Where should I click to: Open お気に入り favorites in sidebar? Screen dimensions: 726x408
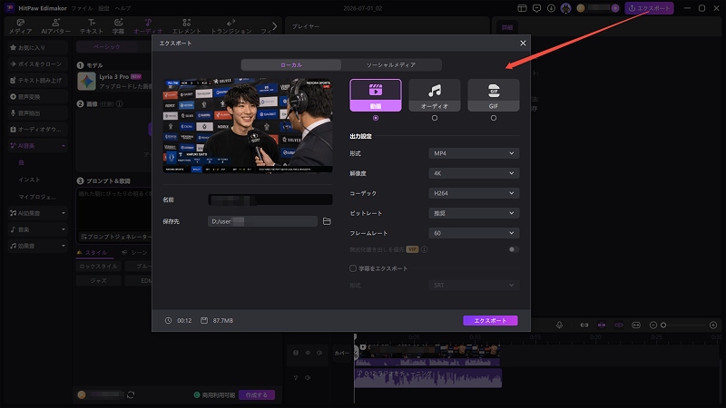(x=38, y=48)
